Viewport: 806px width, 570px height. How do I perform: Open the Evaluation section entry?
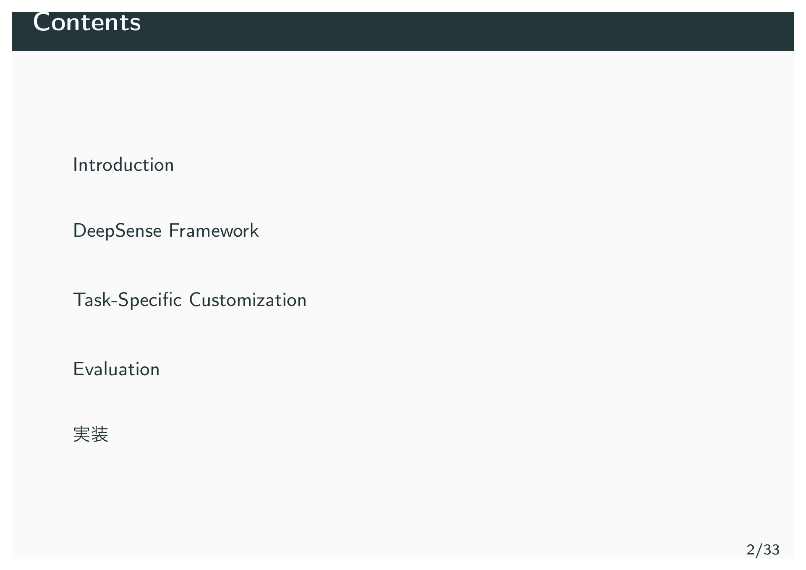pos(116,369)
